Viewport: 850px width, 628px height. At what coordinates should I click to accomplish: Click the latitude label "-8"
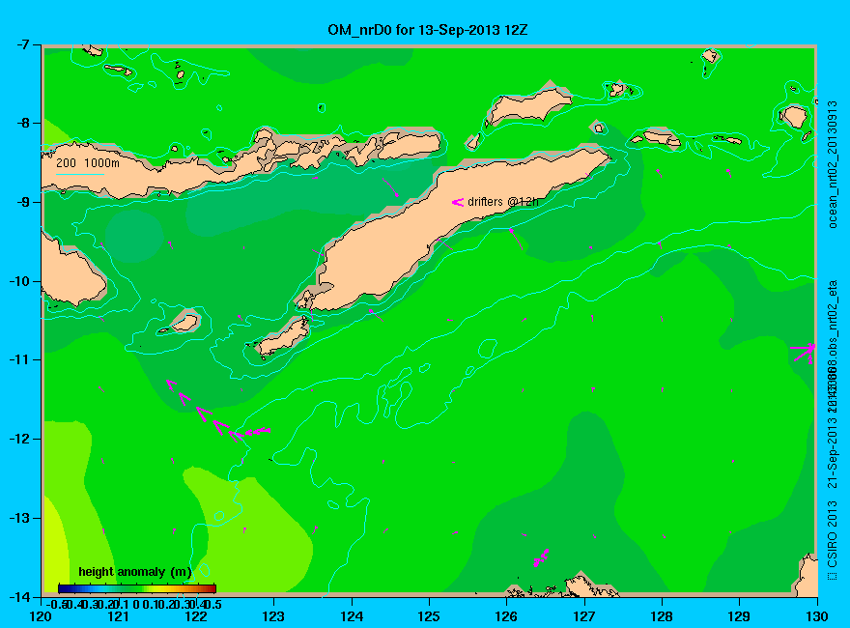24,123
